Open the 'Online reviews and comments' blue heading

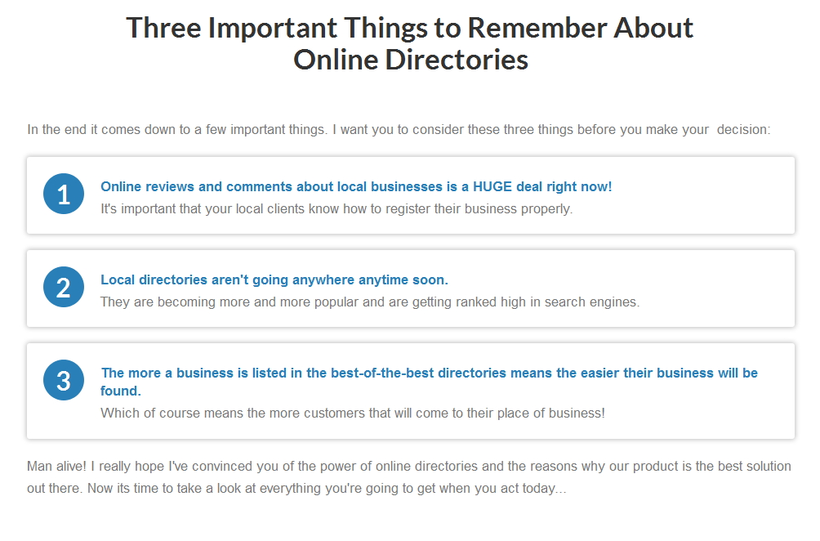click(x=356, y=187)
